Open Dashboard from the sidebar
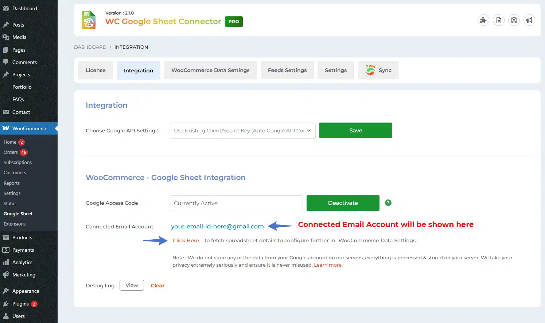 pyautogui.click(x=24, y=8)
